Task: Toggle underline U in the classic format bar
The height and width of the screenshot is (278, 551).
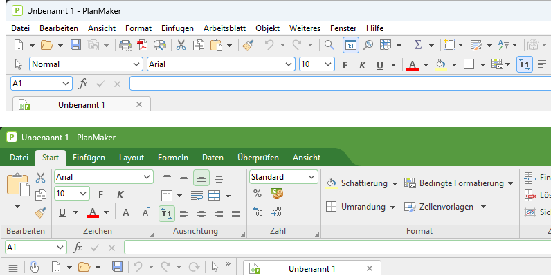Action: click(x=380, y=65)
